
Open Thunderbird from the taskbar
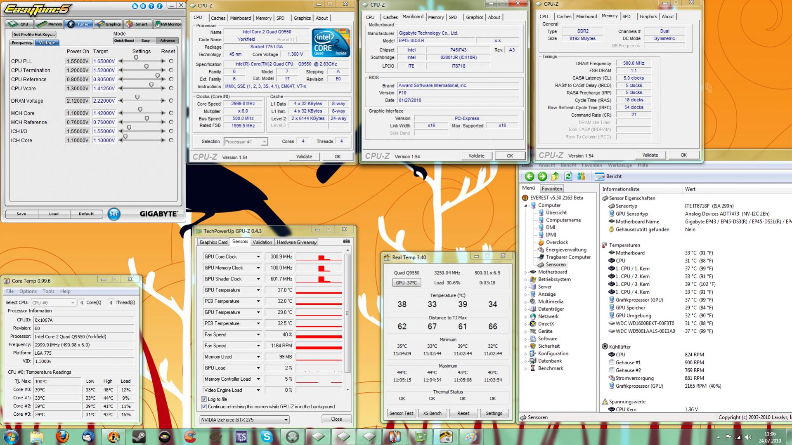[88, 437]
